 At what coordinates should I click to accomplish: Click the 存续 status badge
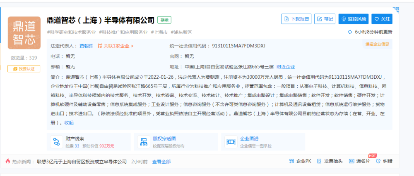[x=164, y=20]
